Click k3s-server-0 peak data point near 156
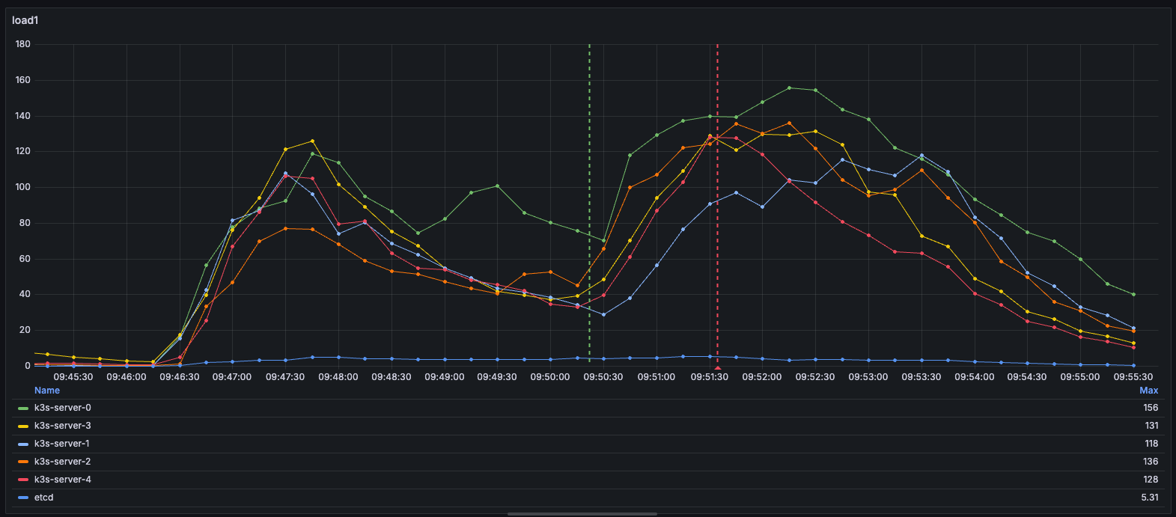 pos(789,88)
